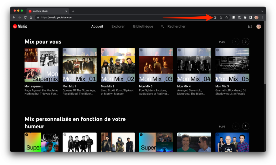Image resolution: width=276 pixels, height=165 pixels.
Task: Click the Mon Mix 5 title link
Action: [x=222, y=86]
